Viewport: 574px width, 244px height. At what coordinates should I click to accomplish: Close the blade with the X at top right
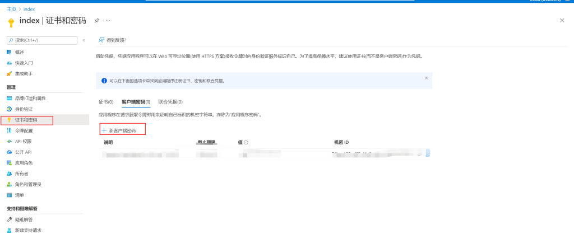pyautogui.click(x=562, y=21)
